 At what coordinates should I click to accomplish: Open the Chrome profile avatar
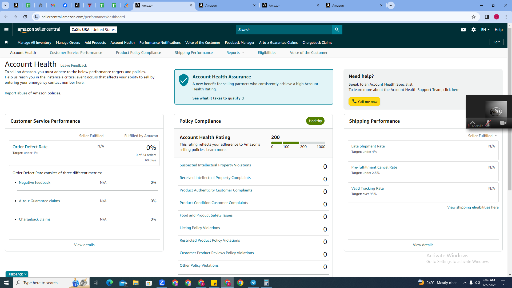tap(497, 17)
